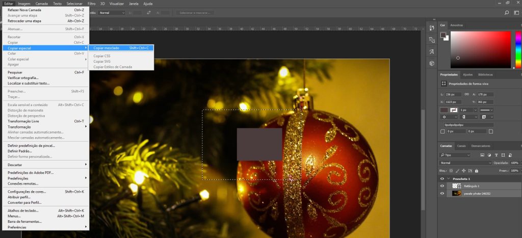Screen dimensions: 522x238
Task: Choose Transformação Livre menu entry
Action: tap(45, 121)
